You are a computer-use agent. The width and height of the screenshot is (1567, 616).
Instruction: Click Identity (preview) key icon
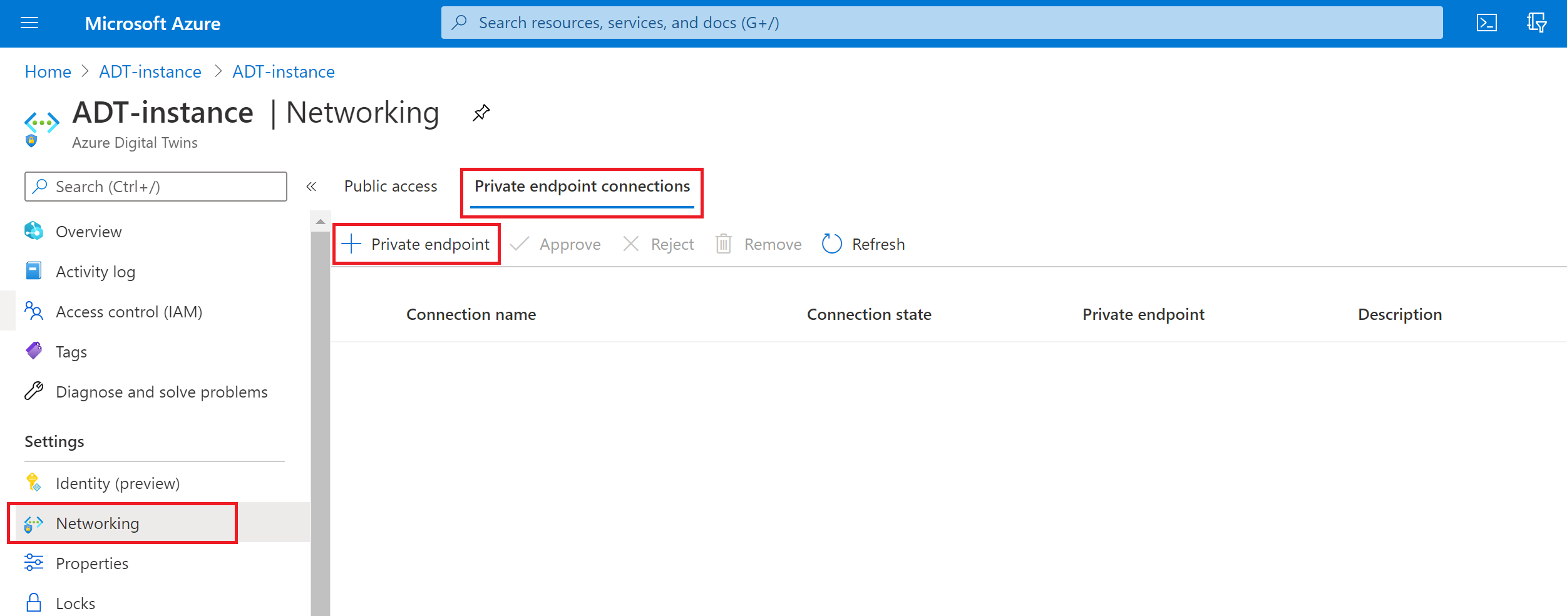pyautogui.click(x=34, y=483)
